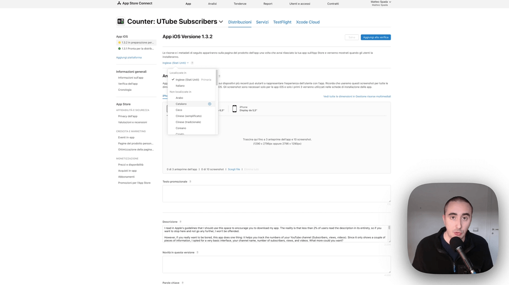Click the help icon next to language selector
The height and width of the screenshot is (285, 509).
click(192, 63)
